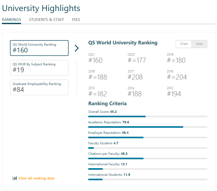
Task: Click the 2020 rank #=177
Action: (137, 60)
